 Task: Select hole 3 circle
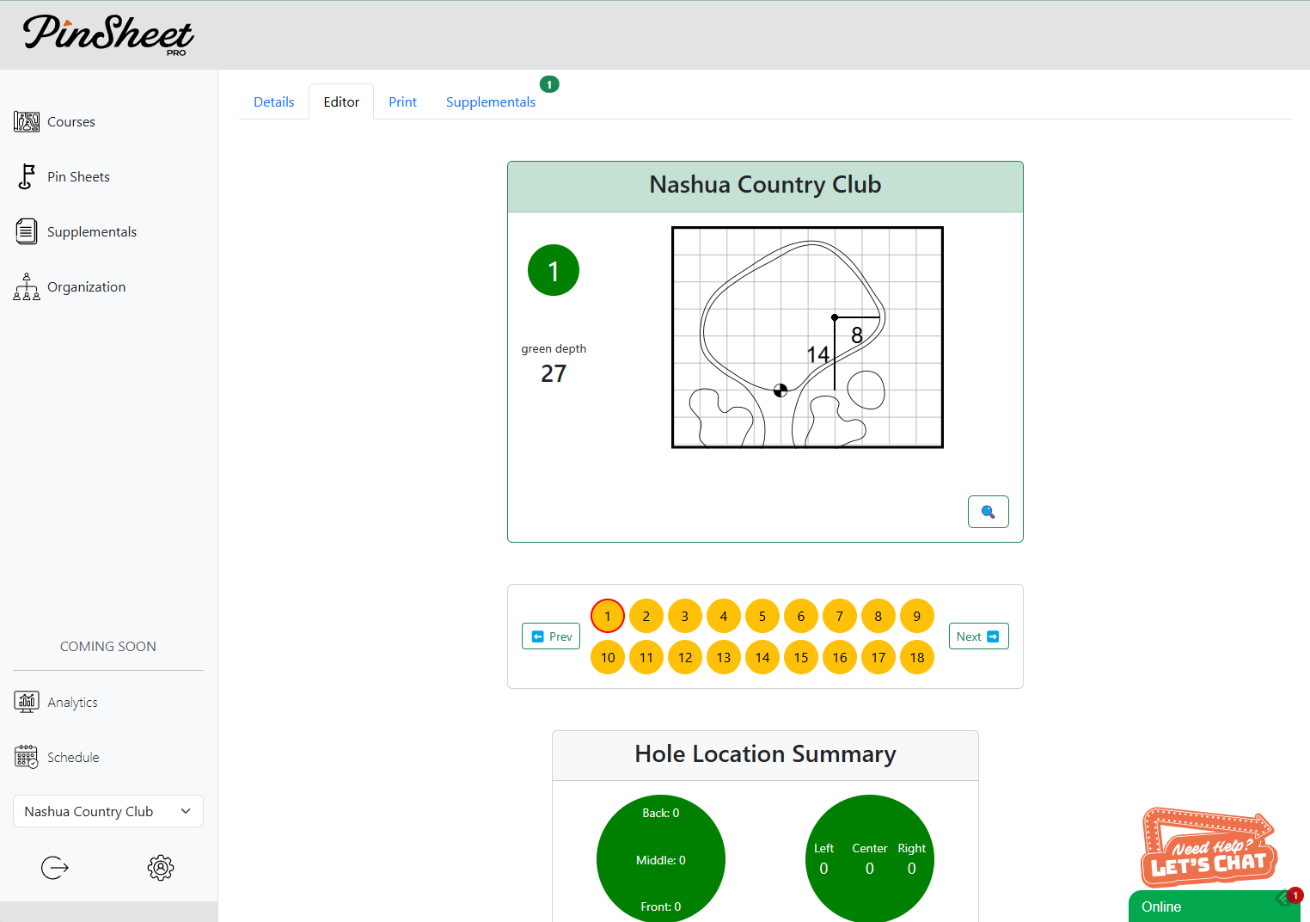click(685, 616)
